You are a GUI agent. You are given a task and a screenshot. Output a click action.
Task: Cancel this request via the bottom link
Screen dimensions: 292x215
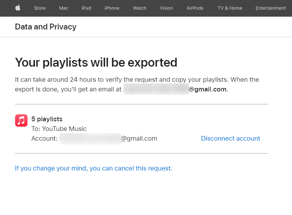tap(93, 168)
